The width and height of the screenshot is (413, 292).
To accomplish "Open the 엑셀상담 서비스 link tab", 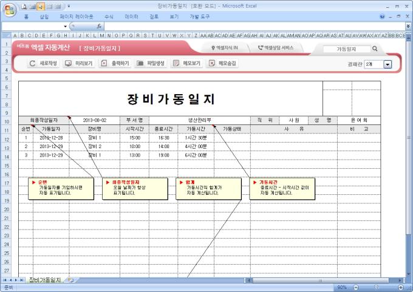I will pyautogui.click(x=276, y=48).
